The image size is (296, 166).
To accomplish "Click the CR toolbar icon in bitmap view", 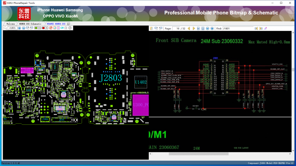I will [x=62, y=28].
